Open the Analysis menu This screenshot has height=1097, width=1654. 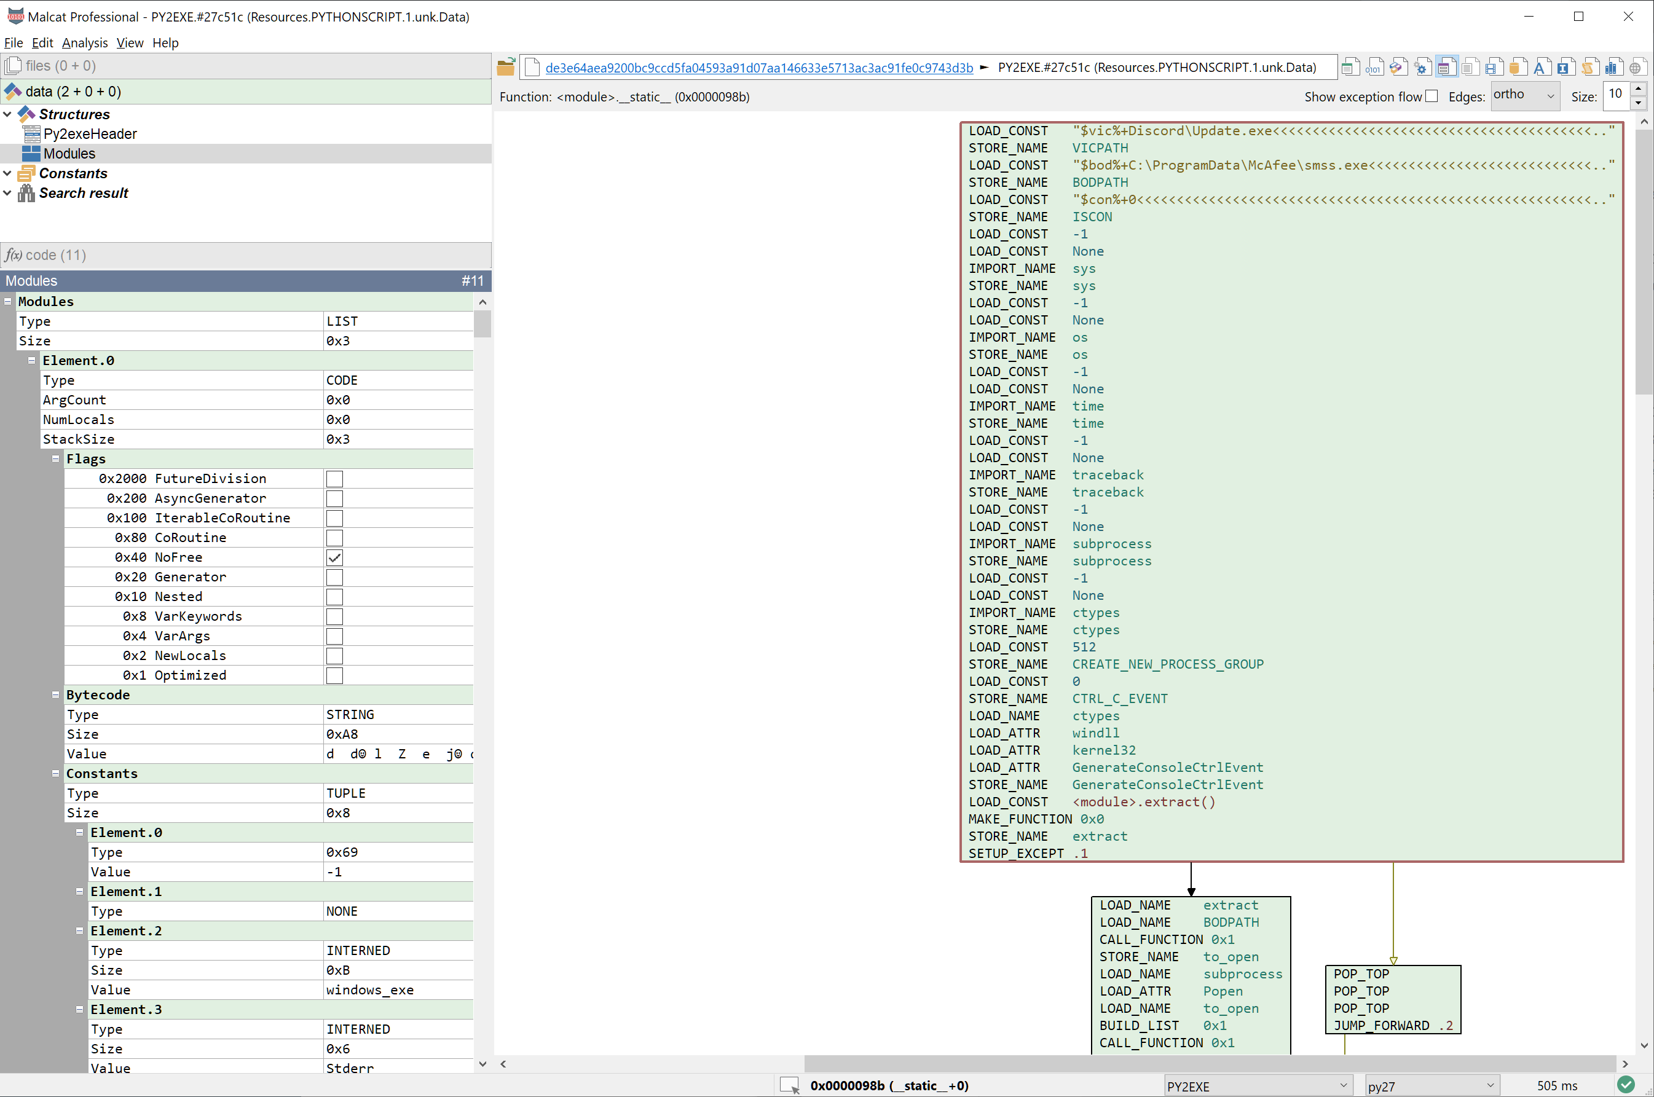click(x=85, y=42)
